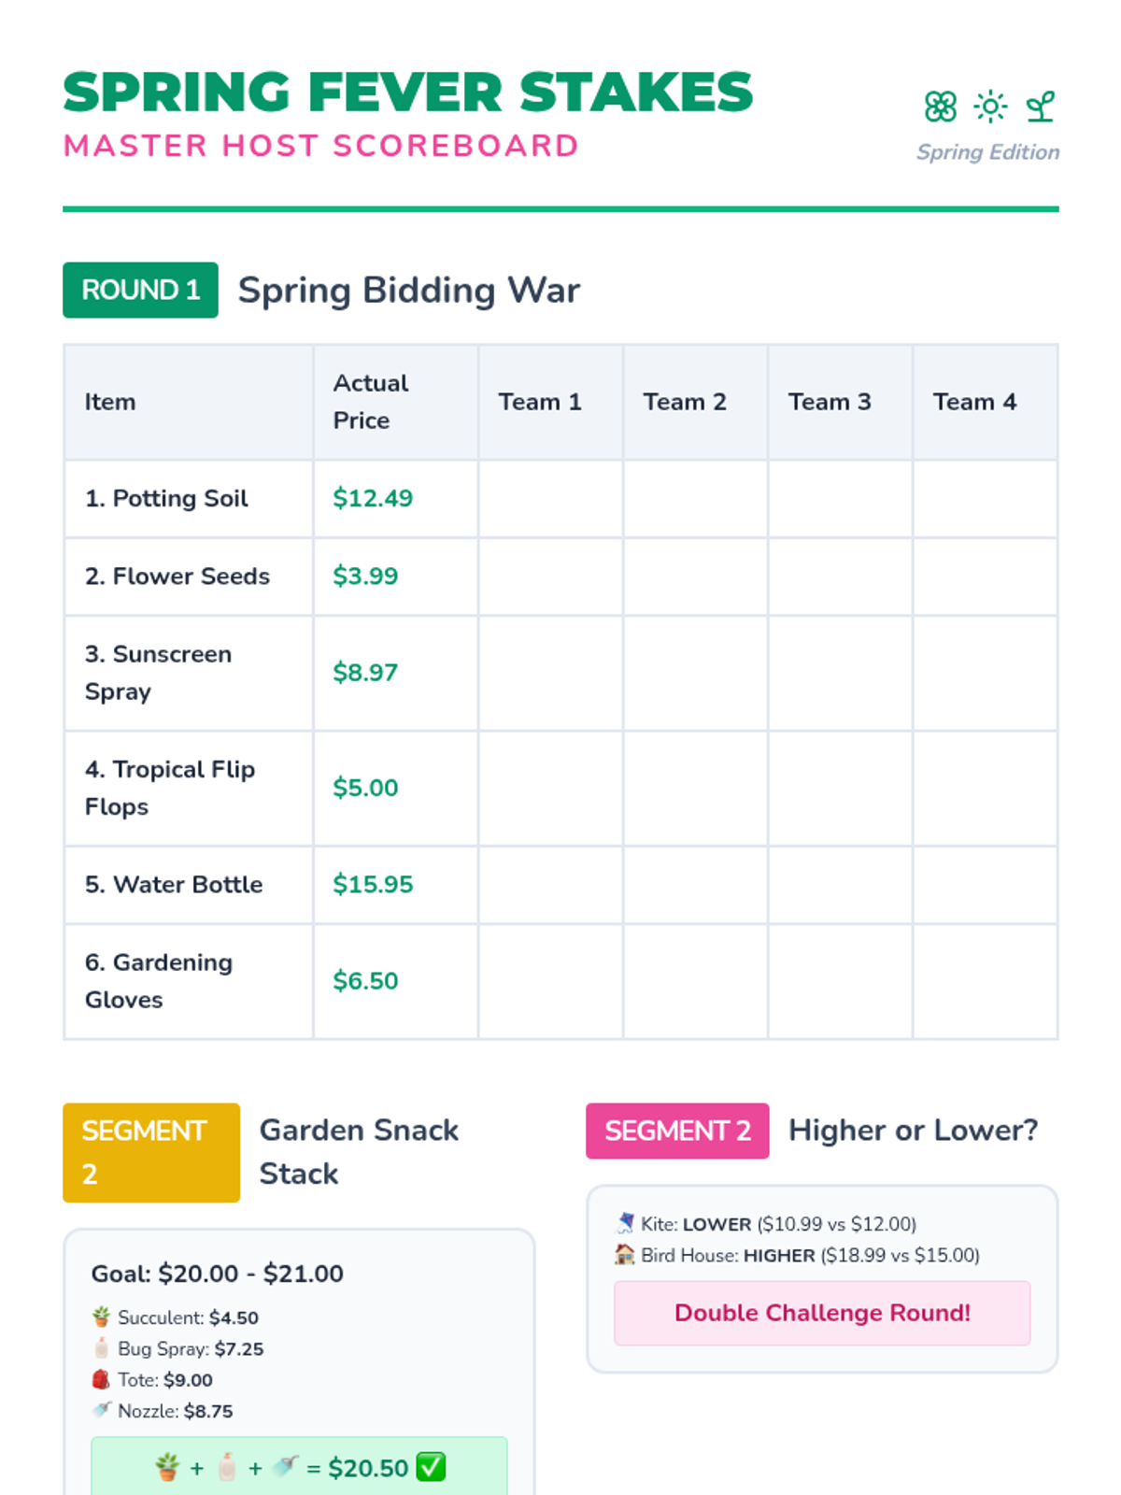Click the flower icon in the header
The width and height of the screenshot is (1121, 1495).
(940, 107)
